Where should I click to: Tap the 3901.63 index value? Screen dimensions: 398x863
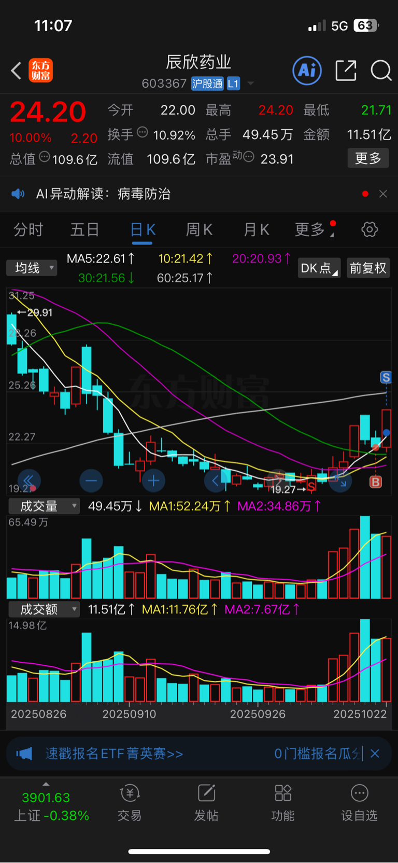coord(46,798)
